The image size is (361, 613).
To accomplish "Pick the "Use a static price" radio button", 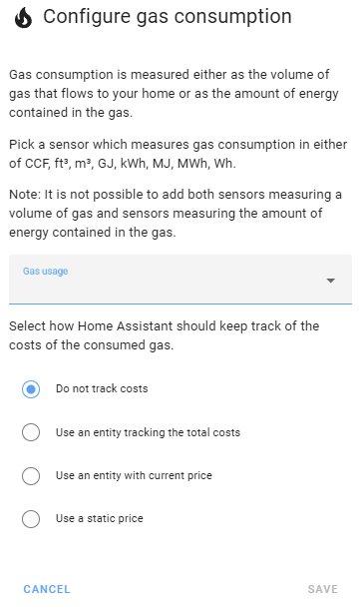I will coord(31,519).
